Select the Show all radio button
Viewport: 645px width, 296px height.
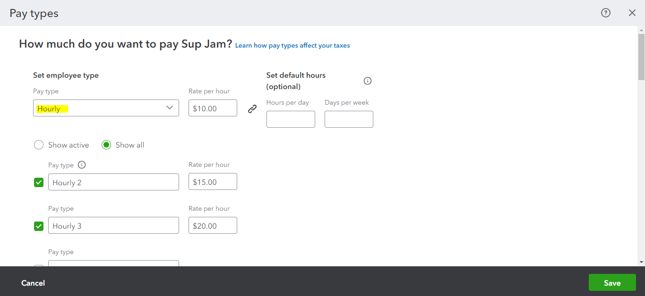coord(106,145)
